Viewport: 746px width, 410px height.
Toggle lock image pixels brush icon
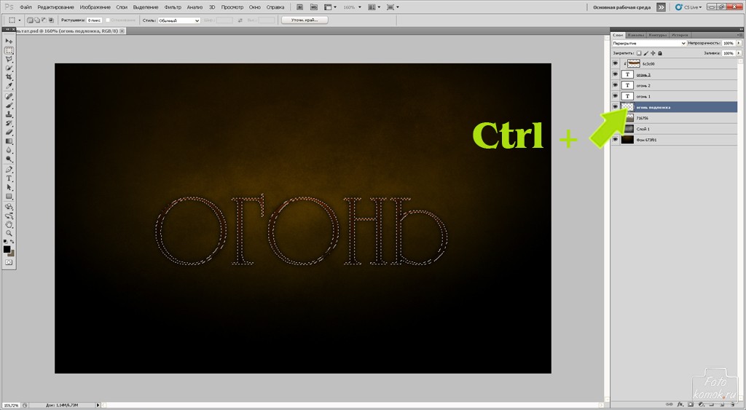(x=646, y=53)
